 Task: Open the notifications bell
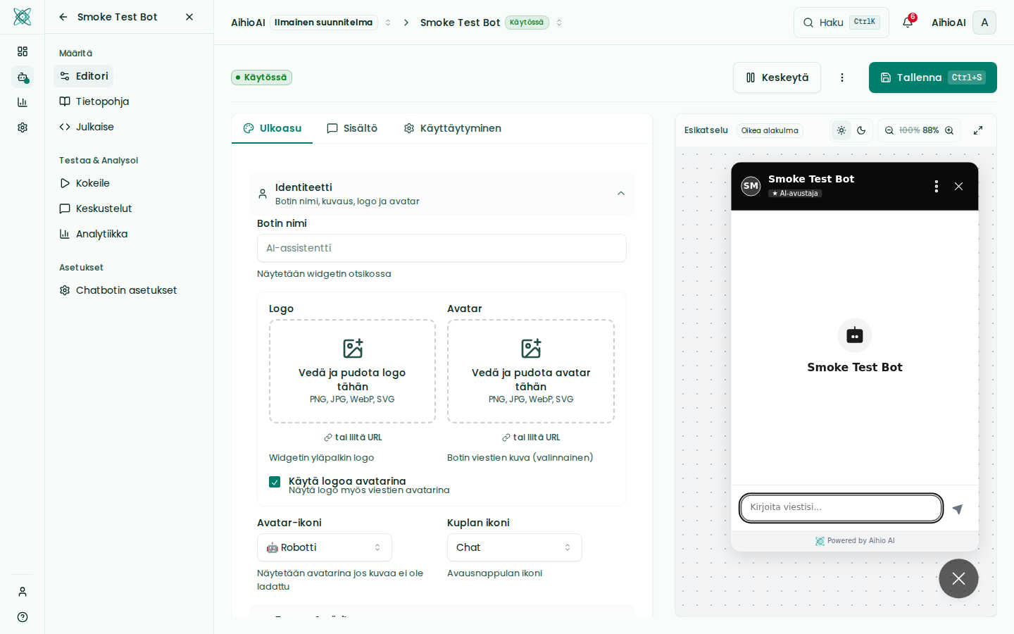[x=908, y=23]
